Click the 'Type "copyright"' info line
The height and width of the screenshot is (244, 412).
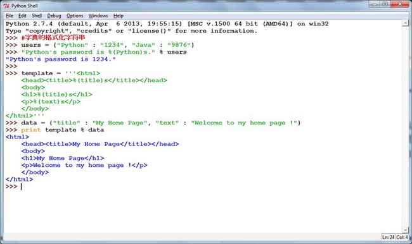[131, 31]
